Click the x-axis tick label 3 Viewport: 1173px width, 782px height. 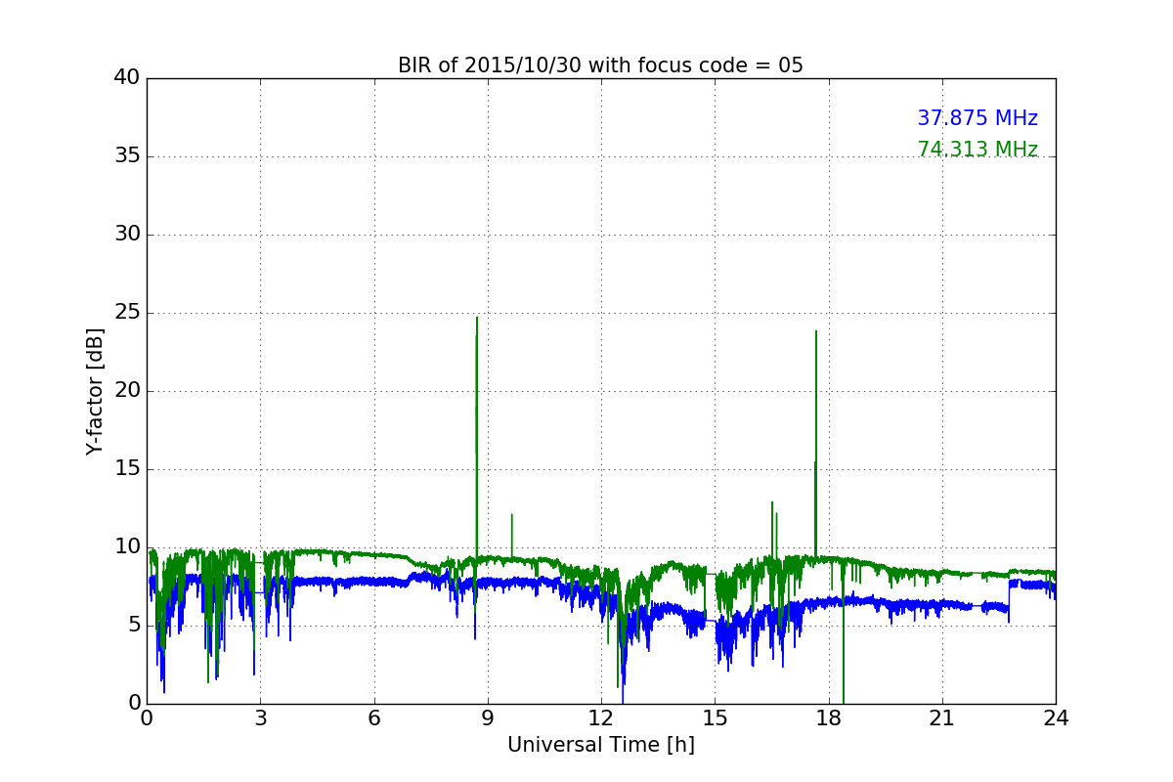[x=260, y=717]
